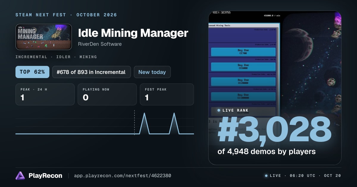This screenshot has width=357, height=187.
Task: Click the Idle Mining Manager title
Action: (x=133, y=33)
